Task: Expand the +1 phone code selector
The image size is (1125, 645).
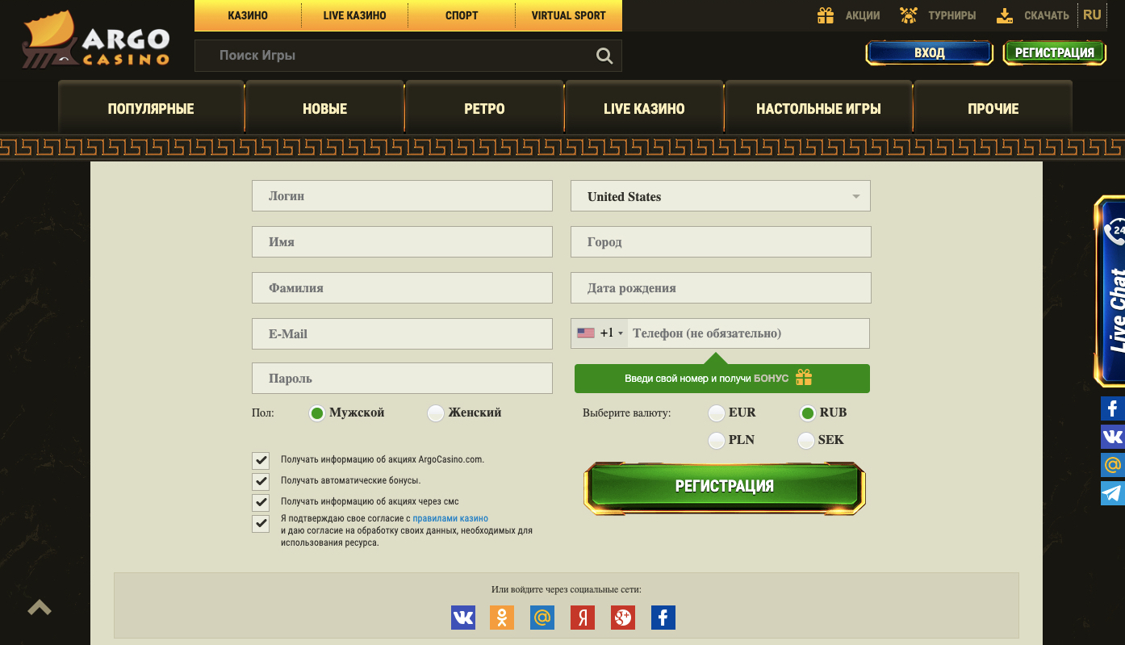Action: click(x=600, y=333)
